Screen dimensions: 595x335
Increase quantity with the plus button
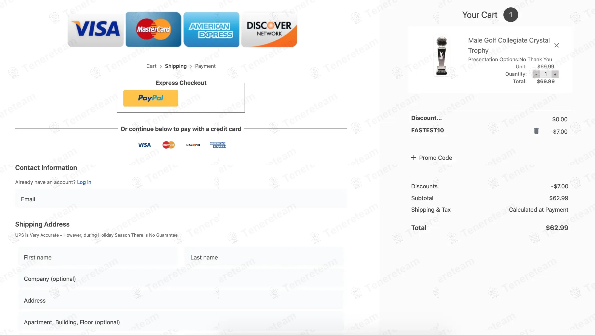click(555, 74)
